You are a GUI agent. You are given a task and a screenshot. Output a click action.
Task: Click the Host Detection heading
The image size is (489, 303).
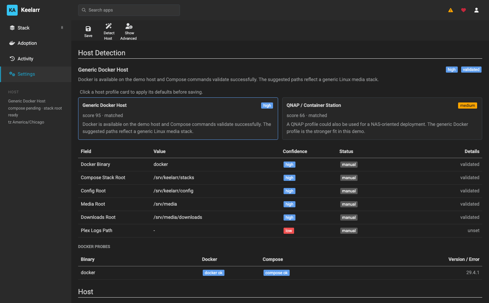click(x=102, y=53)
